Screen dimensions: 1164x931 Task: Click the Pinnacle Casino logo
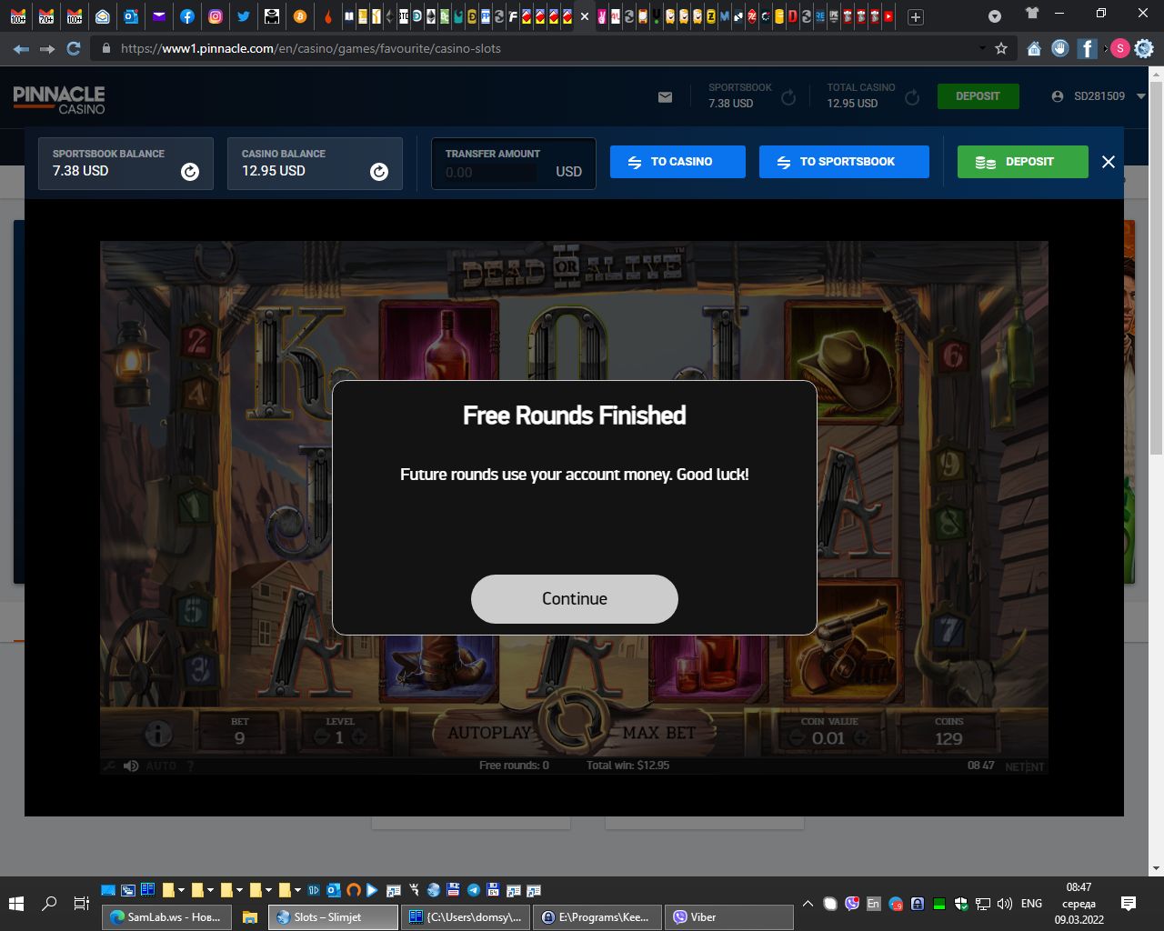click(59, 99)
